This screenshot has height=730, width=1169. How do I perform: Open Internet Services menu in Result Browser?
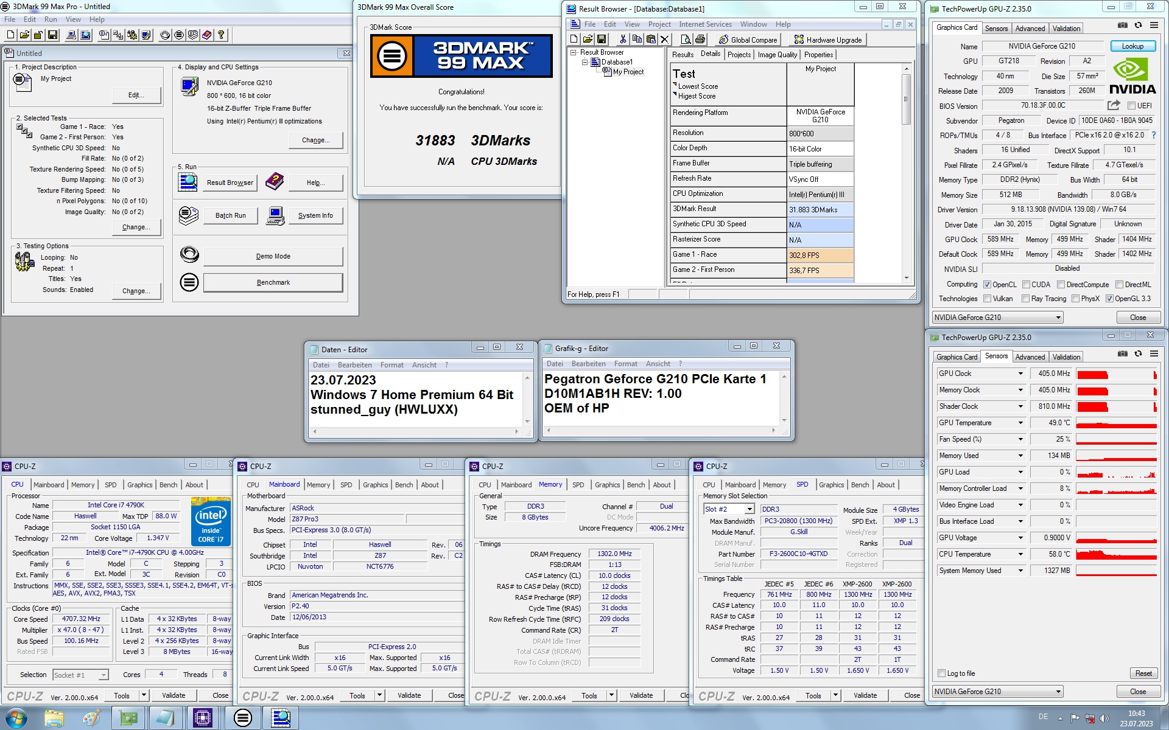tap(705, 24)
